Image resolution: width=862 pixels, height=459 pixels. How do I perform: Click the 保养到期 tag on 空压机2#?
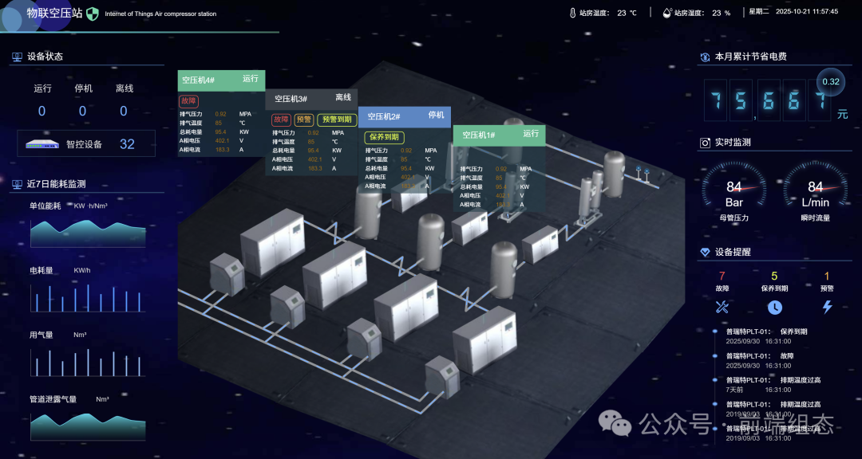pyautogui.click(x=384, y=137)
